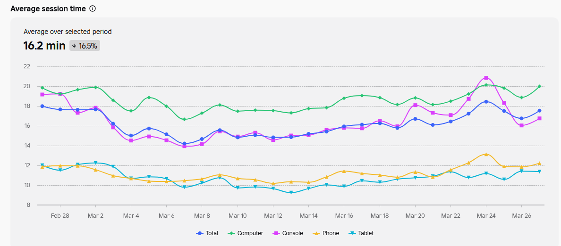
Task: Select the Total circle marker on Mar 24
Action: coord(486,102)
